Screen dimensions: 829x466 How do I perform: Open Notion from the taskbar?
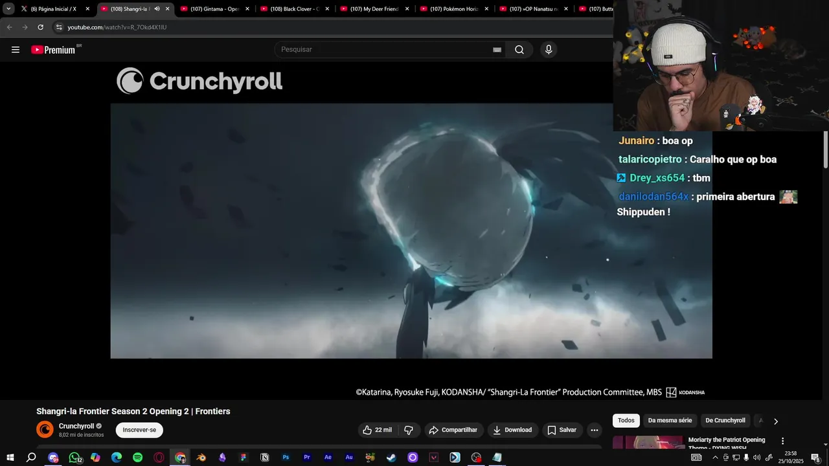coord(264,458)
